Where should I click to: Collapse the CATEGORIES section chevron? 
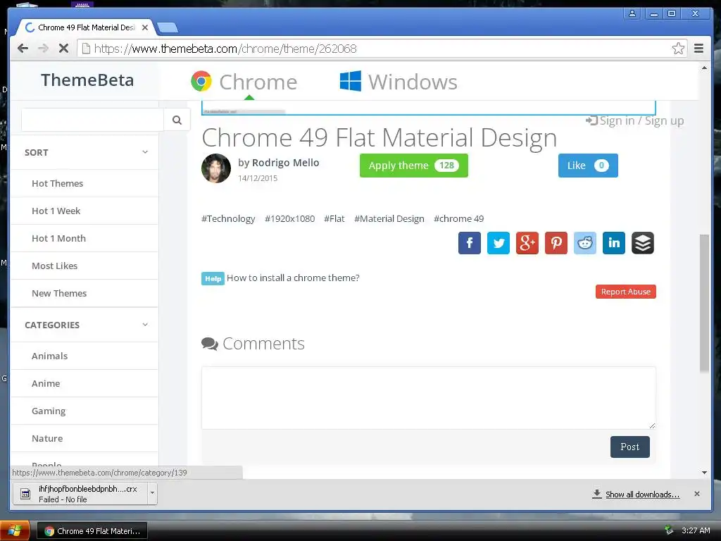pos(145,325)
